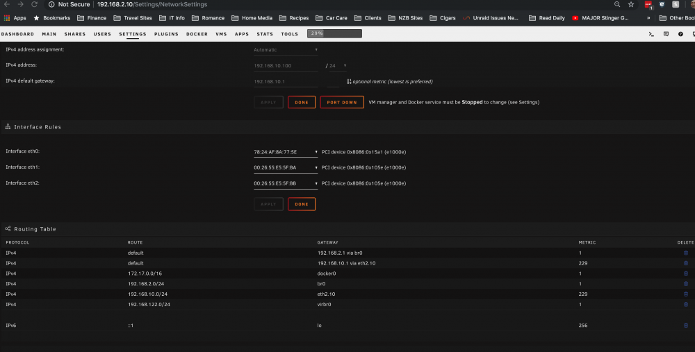695x352 pixels.
Task: Delete the IPv6 ::1 lo route
Action: [686, 325]
